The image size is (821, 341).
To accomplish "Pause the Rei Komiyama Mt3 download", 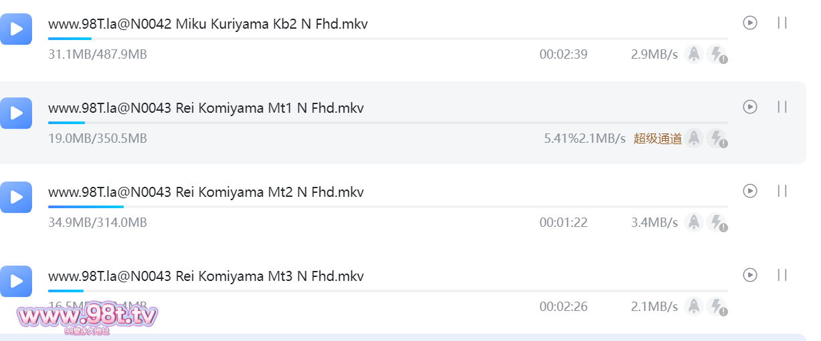I will tap(782, 275).
